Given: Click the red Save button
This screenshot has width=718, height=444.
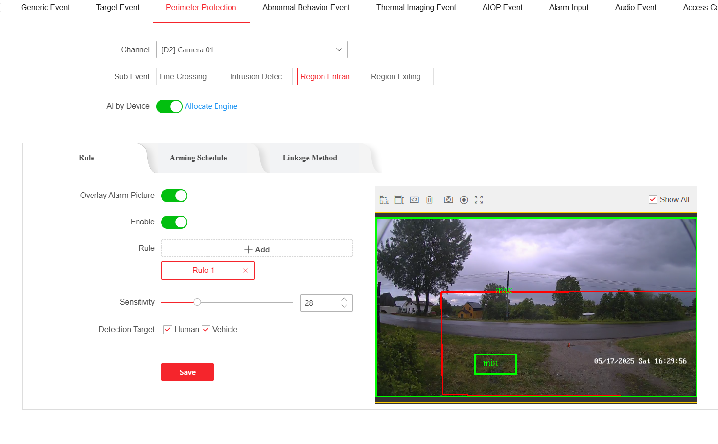Looking at the screenshot, I should click(187, 372).
